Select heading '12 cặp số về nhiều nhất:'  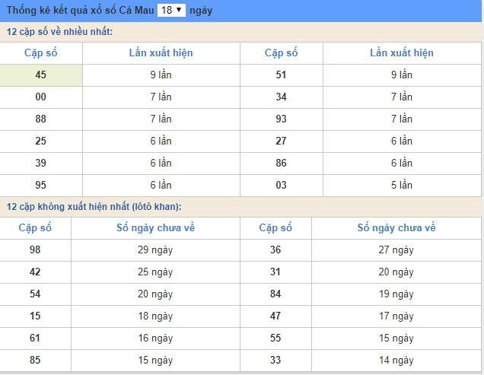[59, 31]
